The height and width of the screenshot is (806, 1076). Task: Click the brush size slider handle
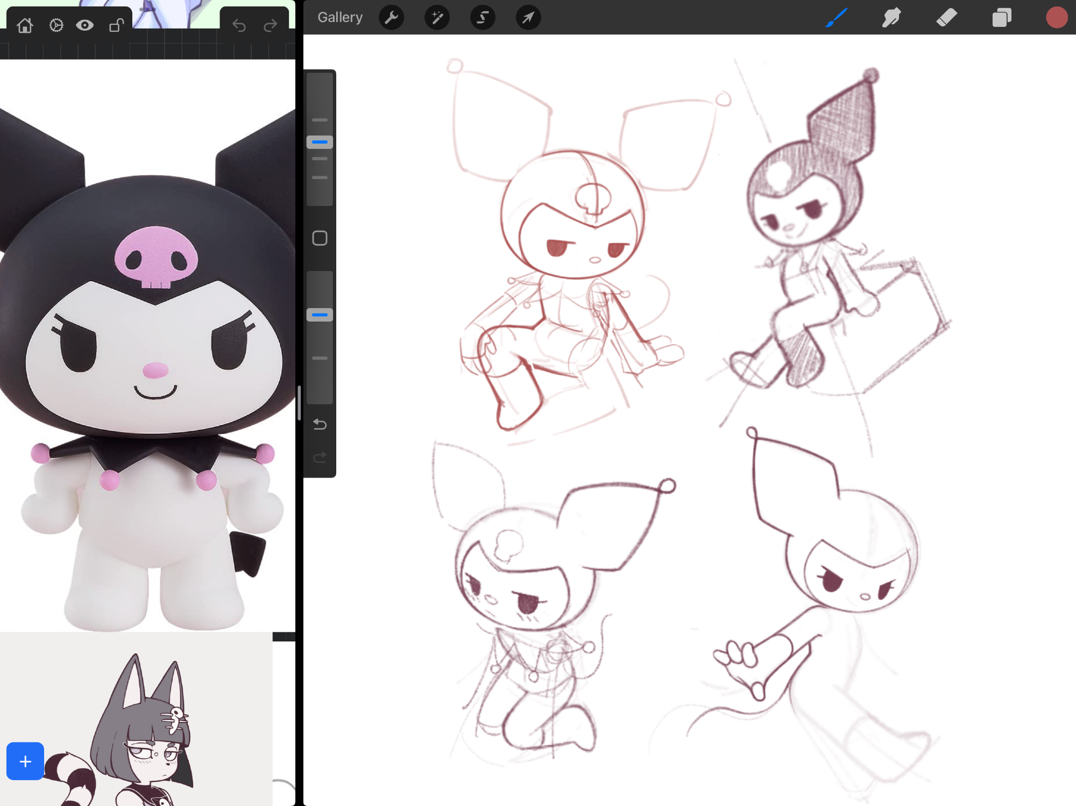point(320,142)
